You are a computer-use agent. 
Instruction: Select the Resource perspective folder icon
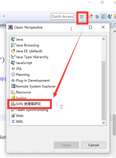(x=13, y=92)
